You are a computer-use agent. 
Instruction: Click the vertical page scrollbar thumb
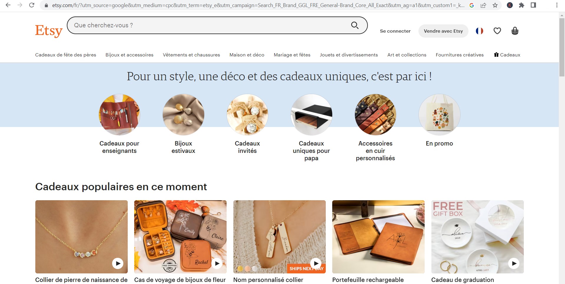[562, 48]
